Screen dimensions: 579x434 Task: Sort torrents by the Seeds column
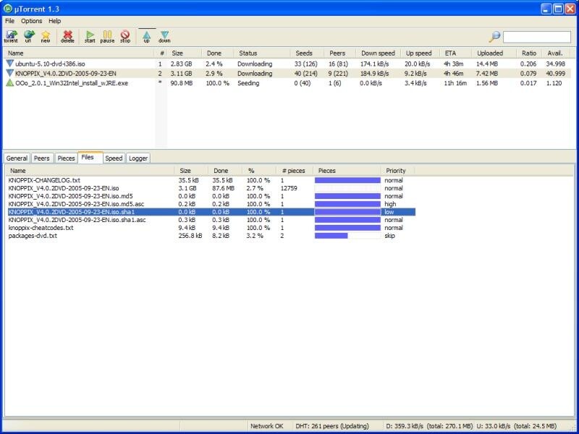point(304,53)
